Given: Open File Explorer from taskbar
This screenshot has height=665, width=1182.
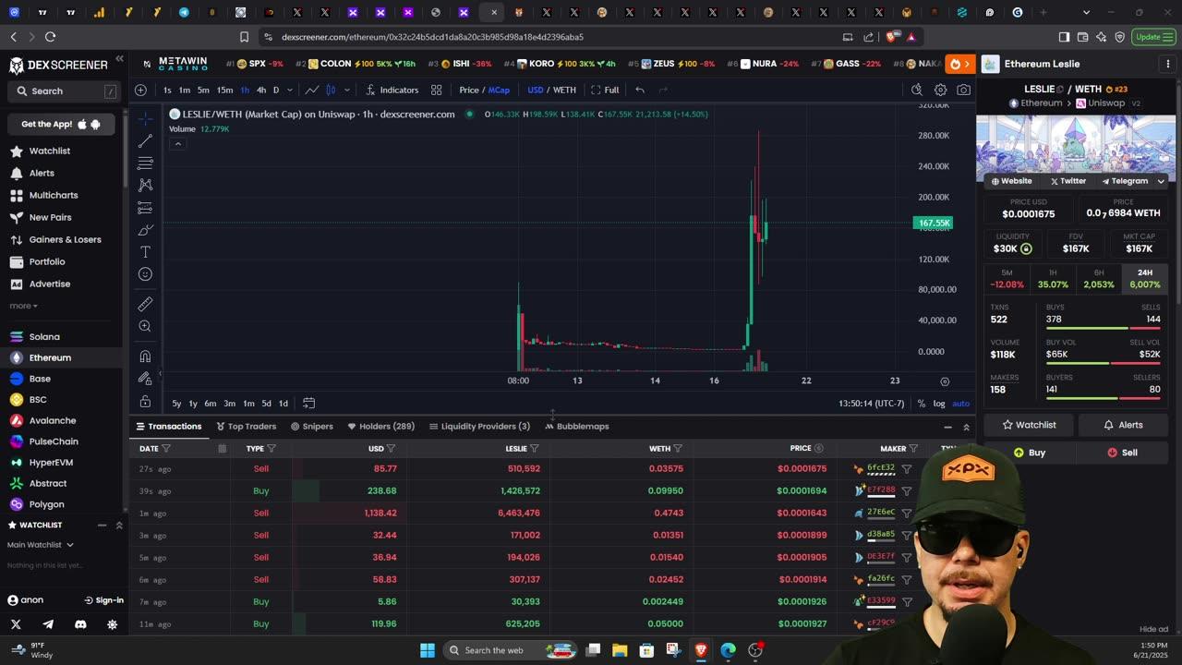Looking at the screenshot, I should pyautogui.click(x=620, y=650).
